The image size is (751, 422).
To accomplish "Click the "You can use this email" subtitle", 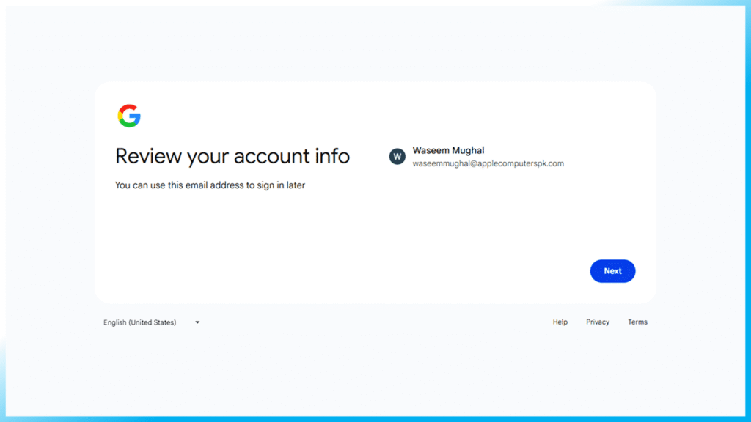I will tap(210, 185).
